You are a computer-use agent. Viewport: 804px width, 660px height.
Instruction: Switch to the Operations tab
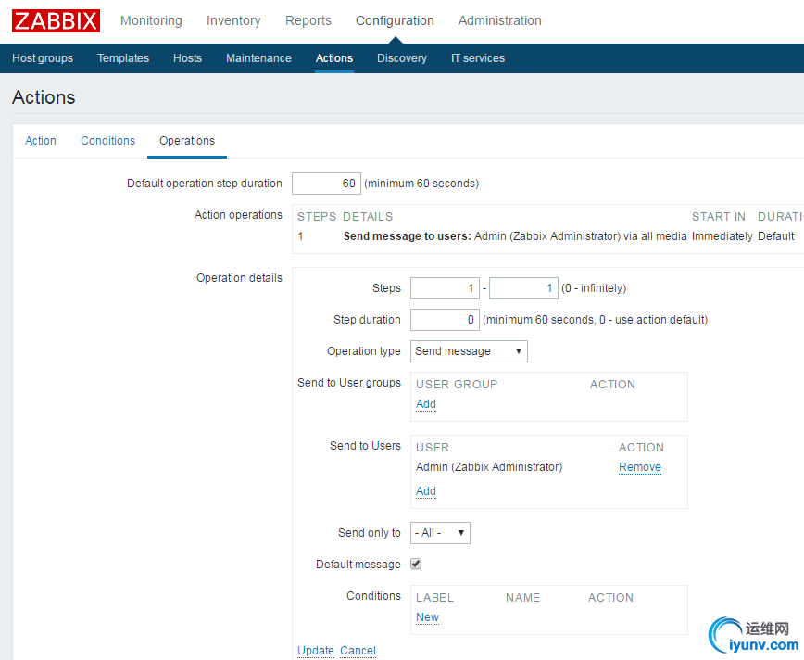[x=187, y=141]
